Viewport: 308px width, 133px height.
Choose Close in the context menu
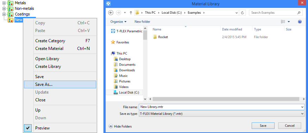pos(60,100)
